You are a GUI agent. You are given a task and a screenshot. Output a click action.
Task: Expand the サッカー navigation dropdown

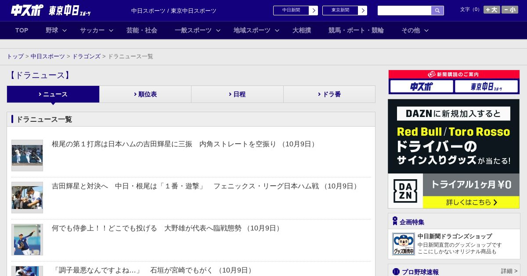pyautogui.click(x=96, y=30)
